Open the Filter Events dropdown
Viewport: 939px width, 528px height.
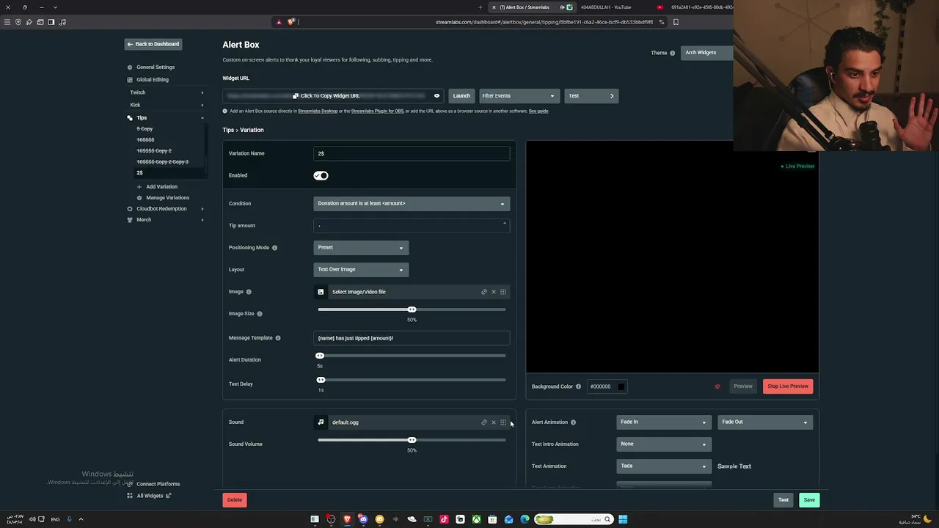[x=519, y=96]
